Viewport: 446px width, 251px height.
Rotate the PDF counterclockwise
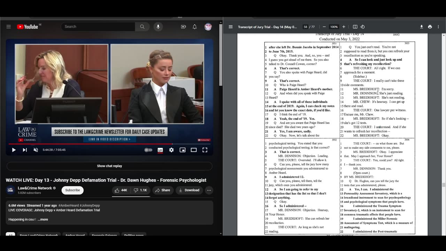click(x=363, y=27)
